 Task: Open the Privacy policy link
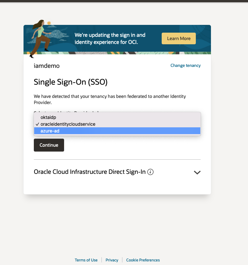pyautogui.click(x=112, y=260)
